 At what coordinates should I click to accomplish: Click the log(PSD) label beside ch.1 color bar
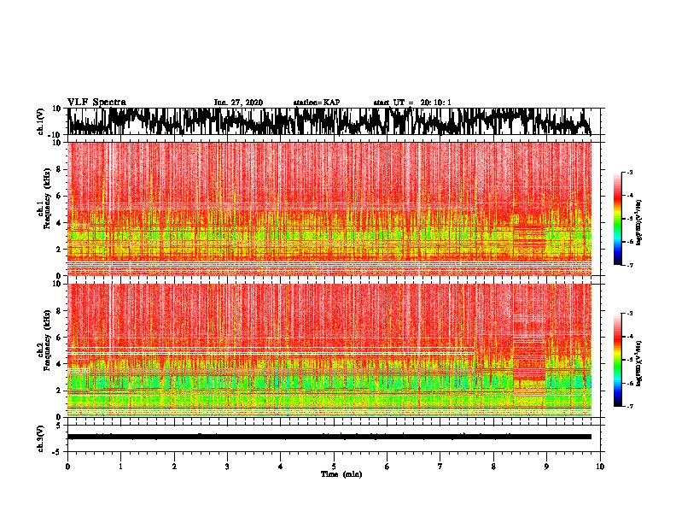639,222
